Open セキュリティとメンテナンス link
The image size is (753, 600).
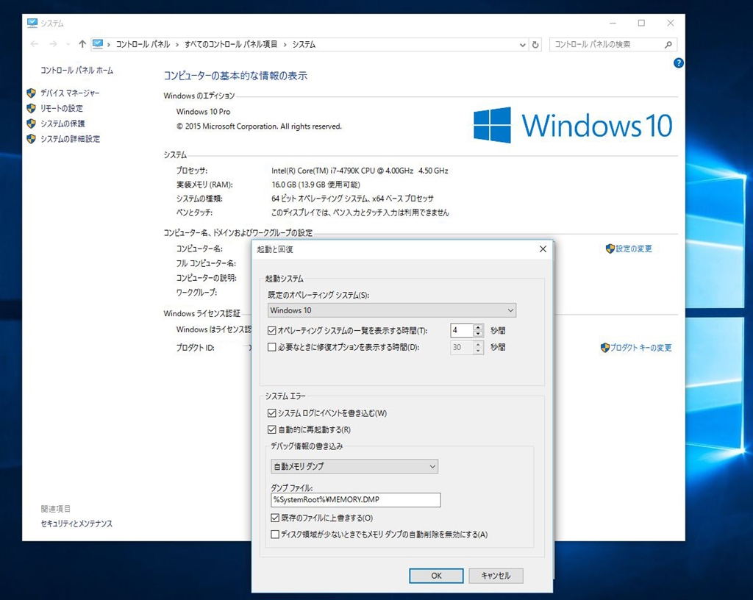coord(76,524)
